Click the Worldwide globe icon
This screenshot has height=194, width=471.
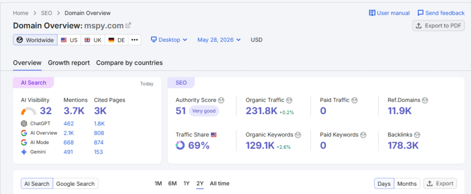(20, 40)
